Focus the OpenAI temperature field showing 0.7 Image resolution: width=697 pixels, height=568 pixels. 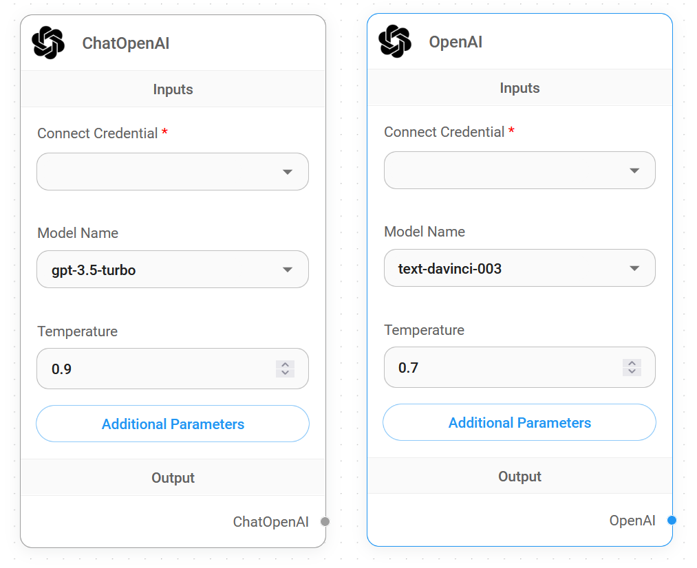[519, 367]
